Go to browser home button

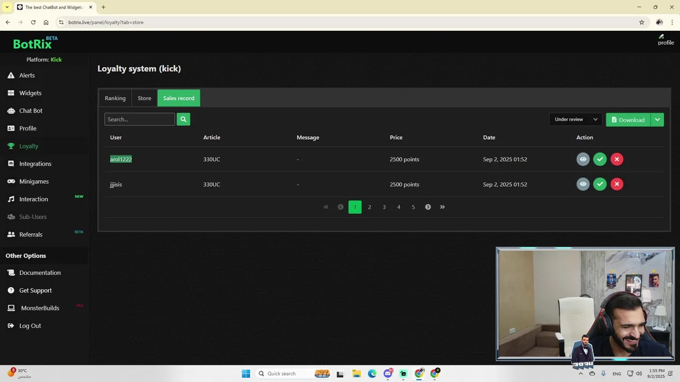click(x=46, y=22)
